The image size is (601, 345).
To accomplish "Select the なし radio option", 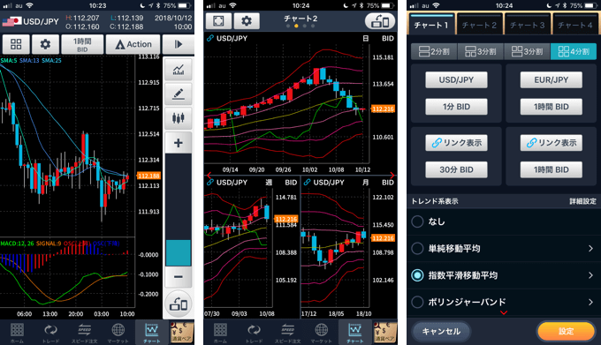I will click(417, 221).
